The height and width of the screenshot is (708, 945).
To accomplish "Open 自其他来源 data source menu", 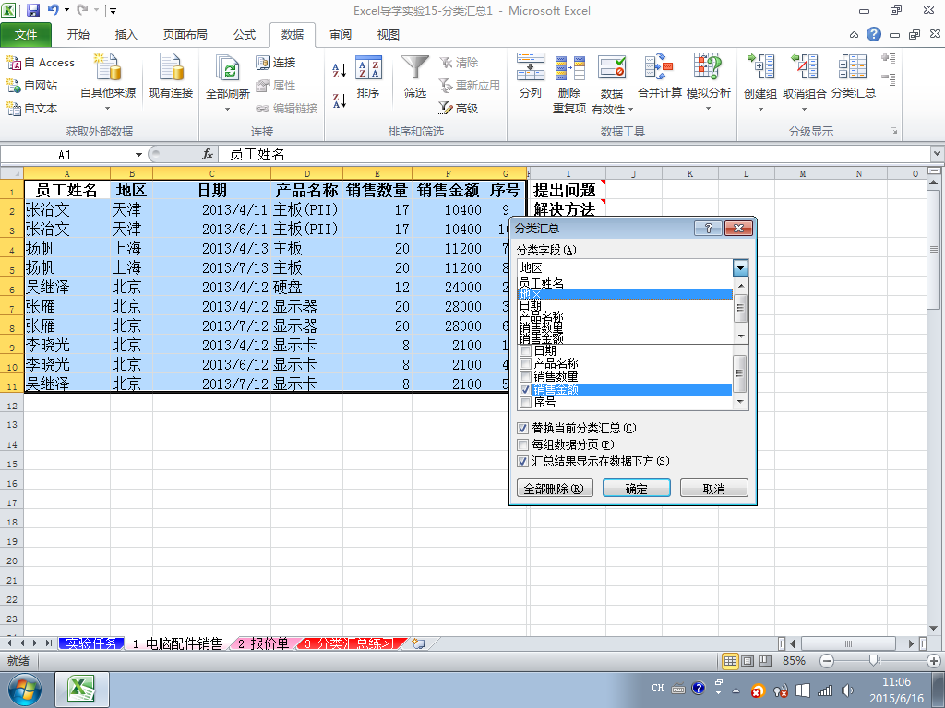I will click(x=108, y=82).
